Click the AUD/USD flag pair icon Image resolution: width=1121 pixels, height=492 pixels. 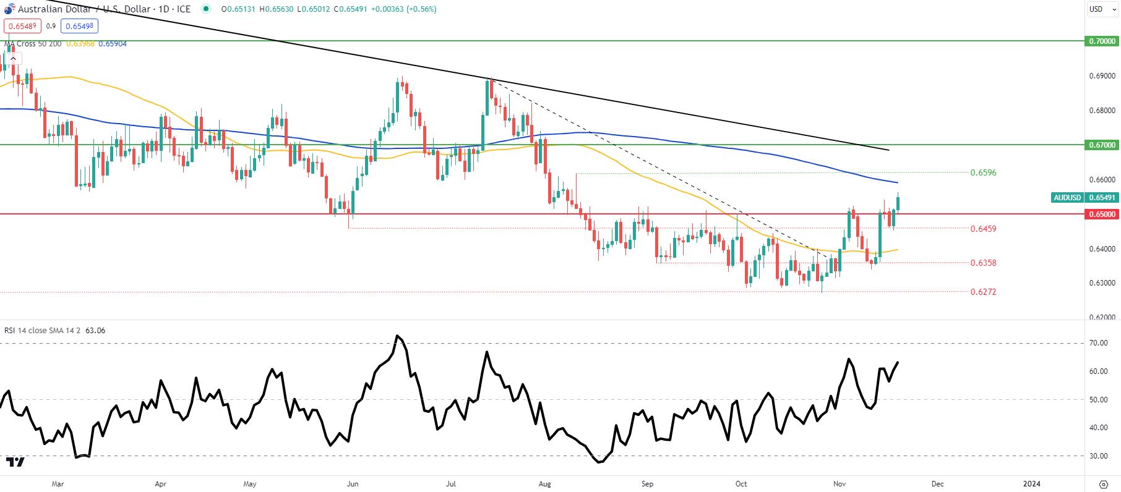(x=9, y=9)
